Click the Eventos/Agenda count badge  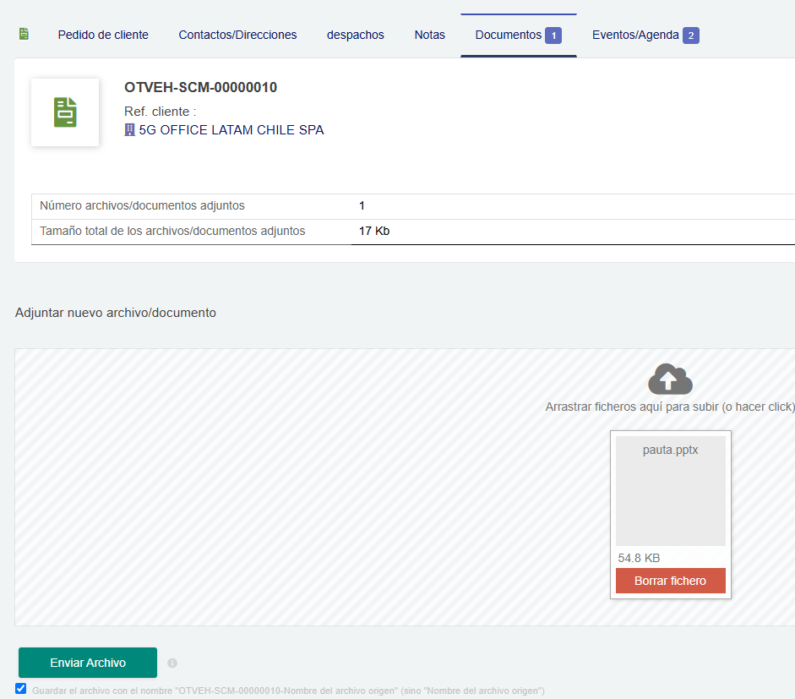tap(690, 35)
